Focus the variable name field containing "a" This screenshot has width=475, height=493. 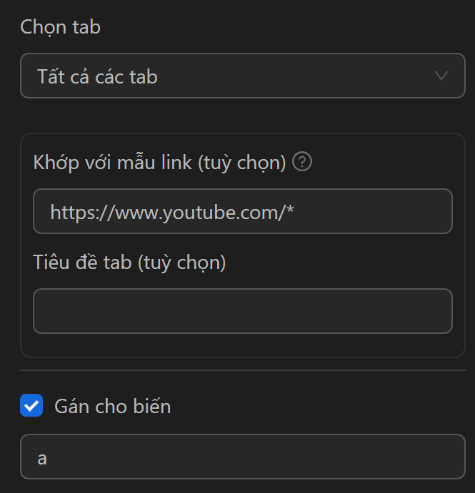coord(243,457)
